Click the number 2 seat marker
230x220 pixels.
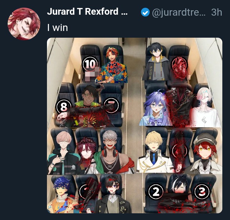point(156,191)
